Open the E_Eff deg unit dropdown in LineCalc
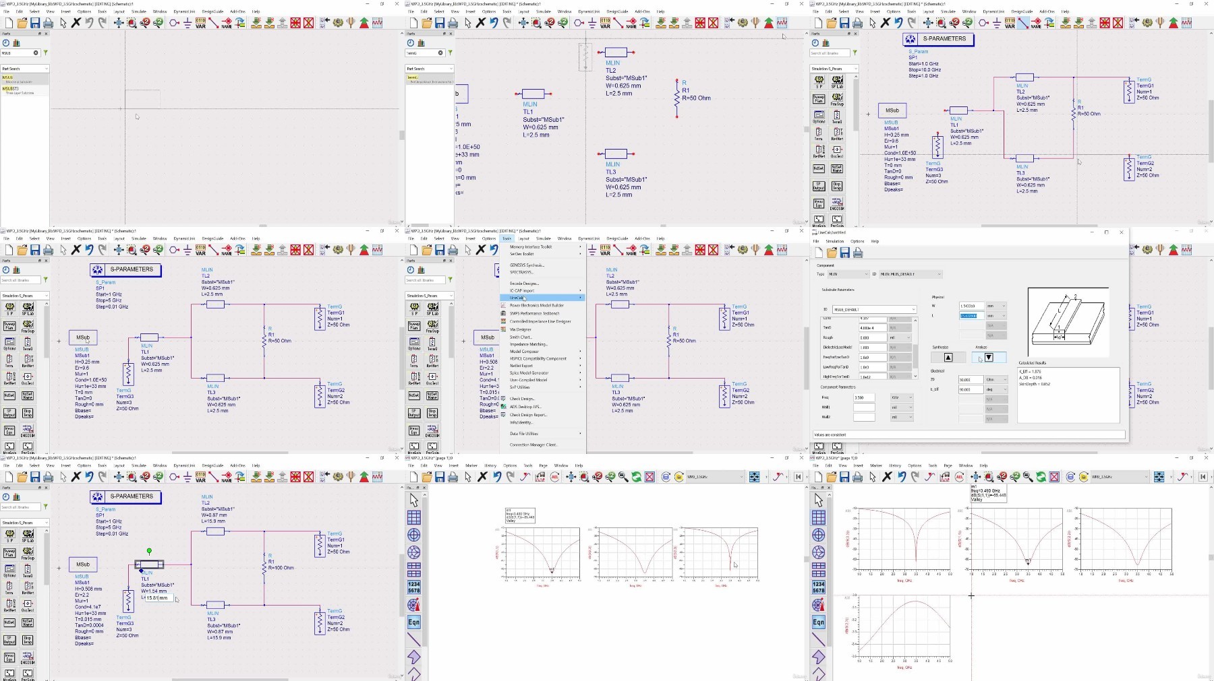The width and height of the screenshot is (1214, 681). (996, 389)
